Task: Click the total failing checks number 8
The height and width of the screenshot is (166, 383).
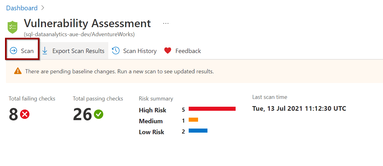Action: tap(13, 115)
